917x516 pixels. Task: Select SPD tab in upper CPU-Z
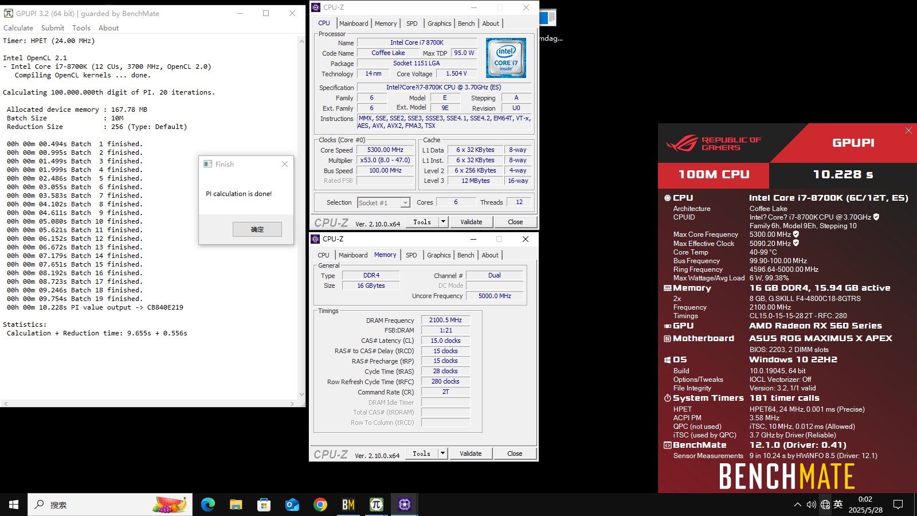click(412, 24)
